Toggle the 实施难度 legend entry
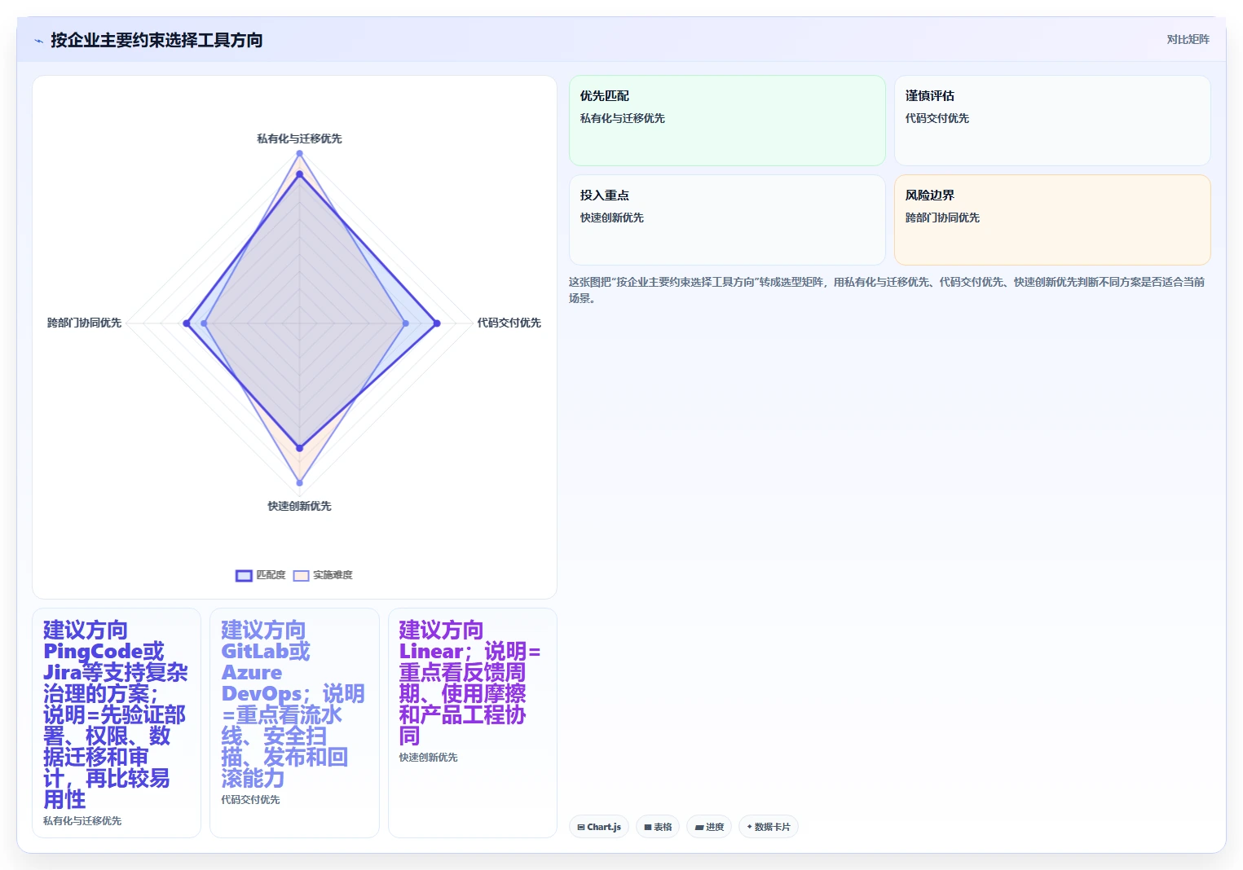 pos(323,575)
